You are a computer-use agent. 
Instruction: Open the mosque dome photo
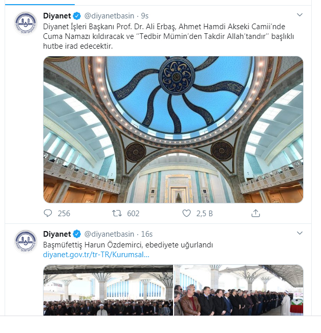(x=173, y=130)
